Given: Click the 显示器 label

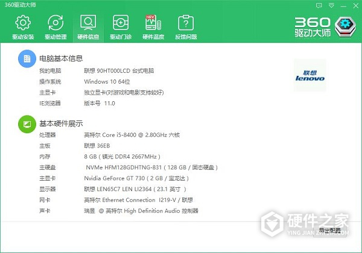Looking at the screenshot, I should [x=47, y=189].
